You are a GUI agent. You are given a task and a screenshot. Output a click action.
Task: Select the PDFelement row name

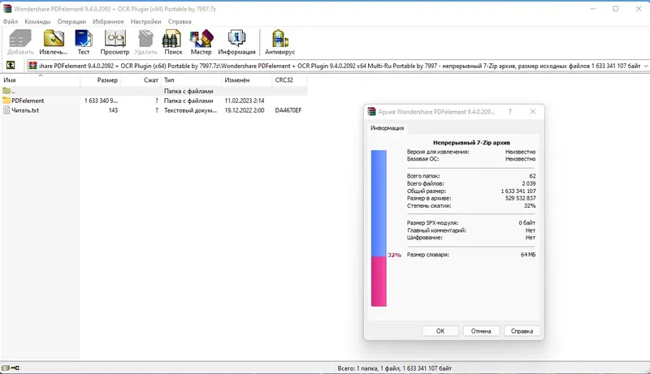(28, 101)
